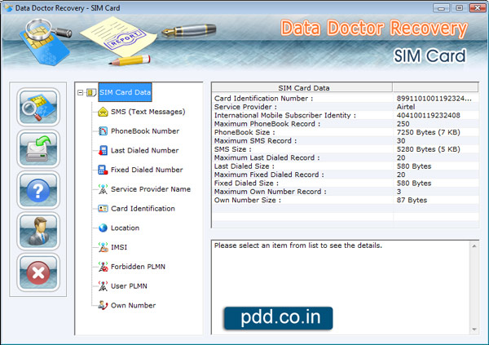
Task: Select Maximum PhoneBook Record row
Action: pyautogui.click(x=346, y=124)
